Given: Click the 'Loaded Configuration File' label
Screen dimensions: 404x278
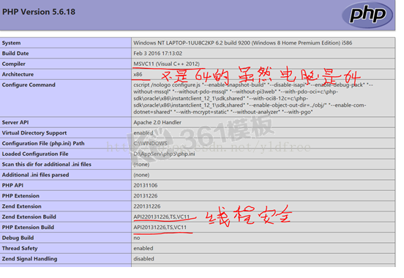Looking at the screenshot, I should pyautogui.click(x=35, y=154).
